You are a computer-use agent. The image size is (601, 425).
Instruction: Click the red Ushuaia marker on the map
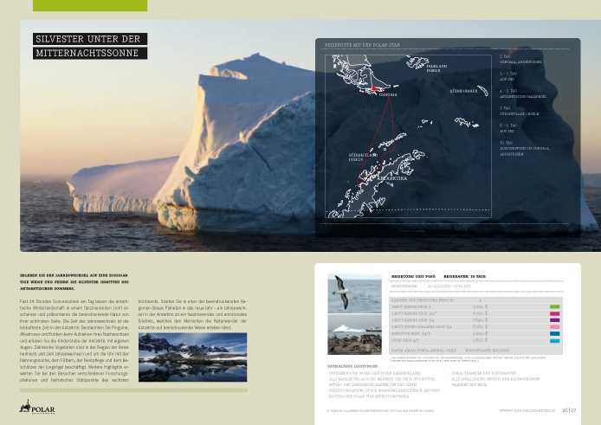pos(373,89)
